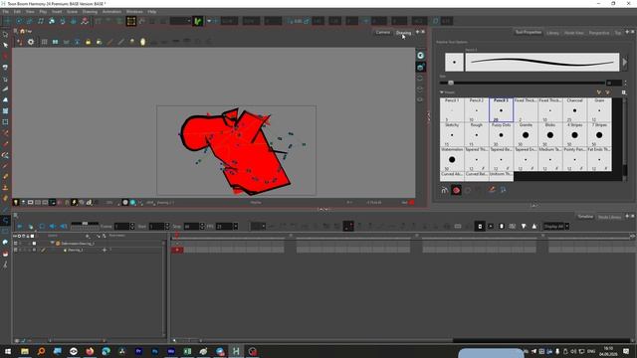This screenshot has width=637, height=358.
Task: Click the top round icon right of camera view
Action: [421, 56]
